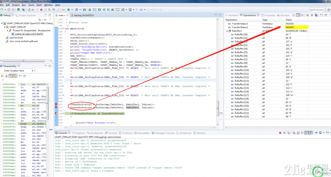Open the Run menu
Viewport: 331px width, 177px height.
pos(24,5)
